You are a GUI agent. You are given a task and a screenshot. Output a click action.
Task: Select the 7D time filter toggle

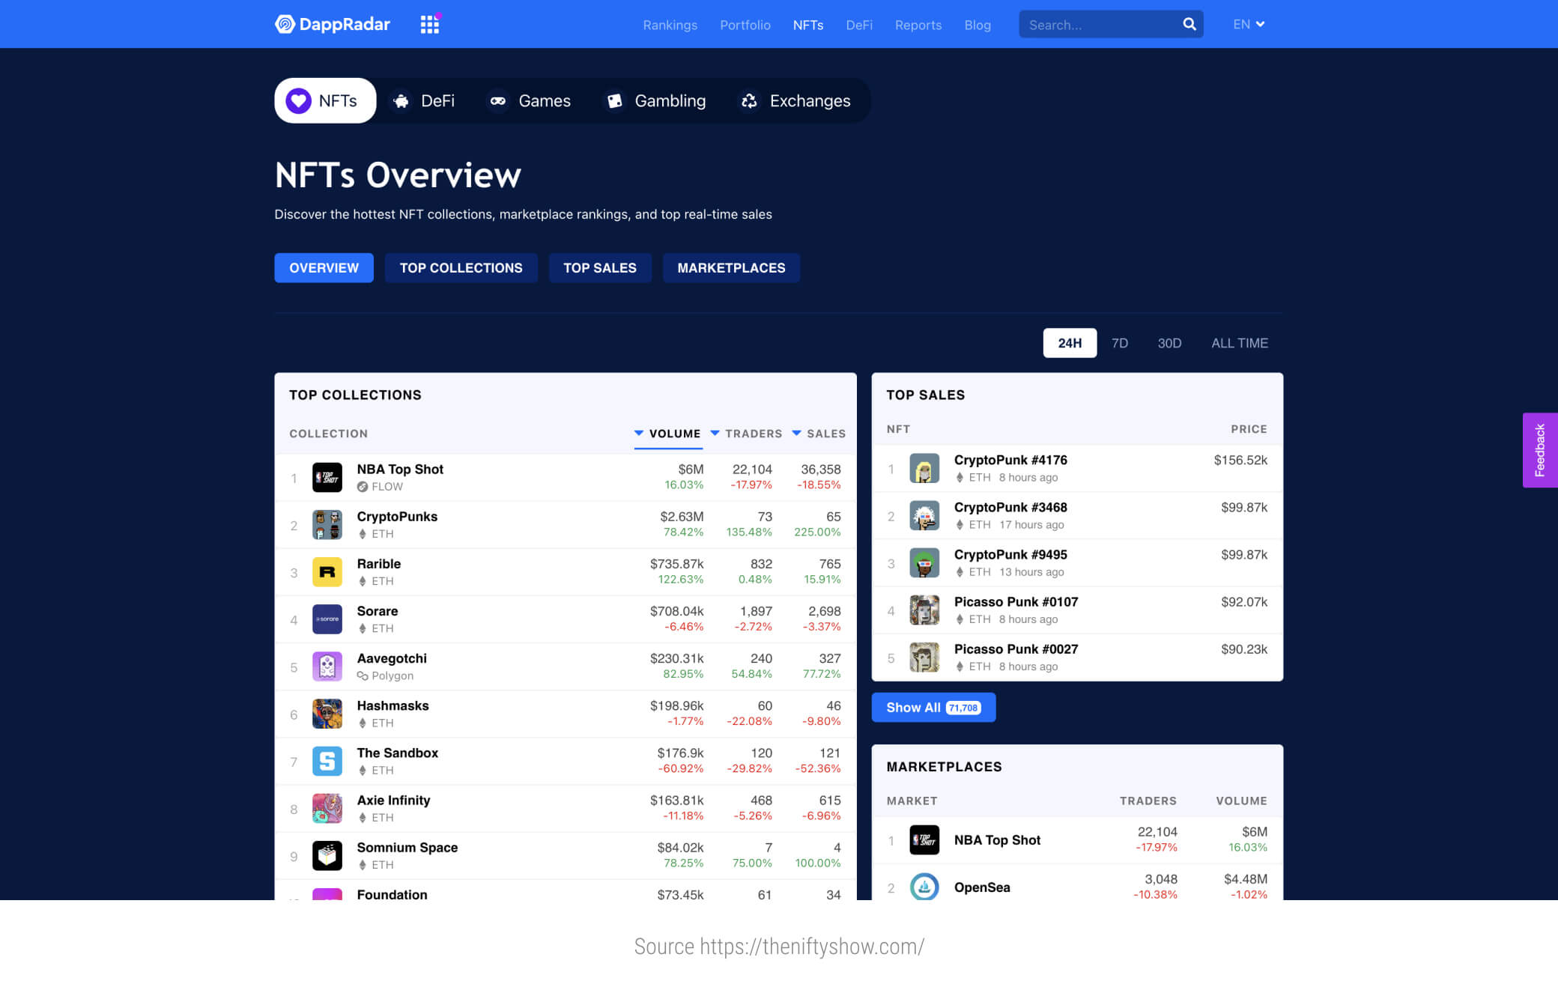(1120, 343)
